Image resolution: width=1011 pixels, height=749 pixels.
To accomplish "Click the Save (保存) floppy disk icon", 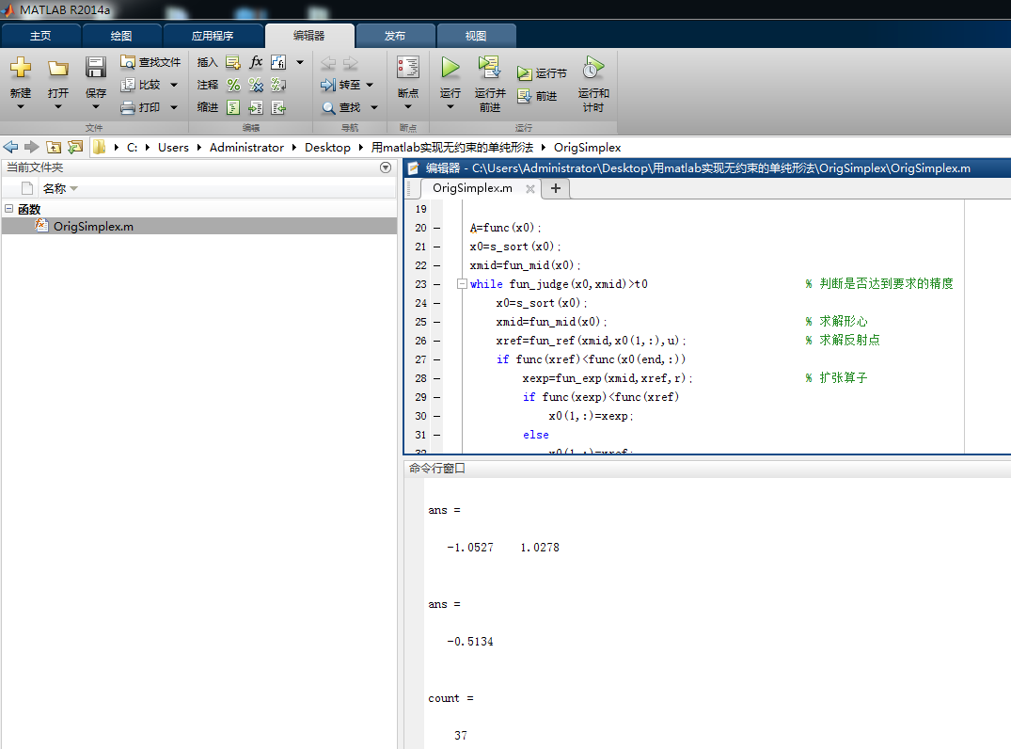I will (x=95, y=67).
